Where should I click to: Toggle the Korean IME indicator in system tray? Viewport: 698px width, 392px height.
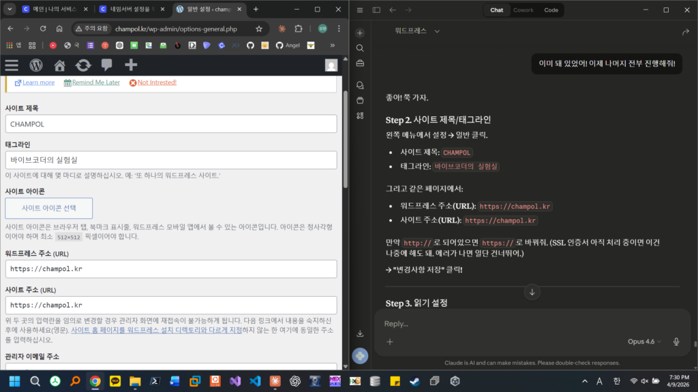[x=616, y=381]
